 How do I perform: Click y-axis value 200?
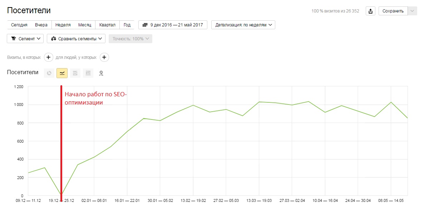pyautogui.click(x=20, y=178)
